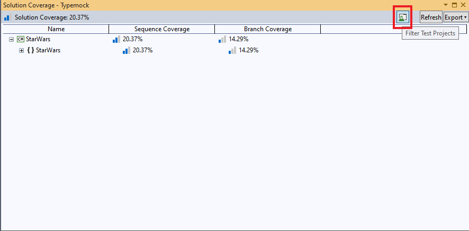Expand the StarWars namespace node

pyautogui.click(x=22, y=51)
